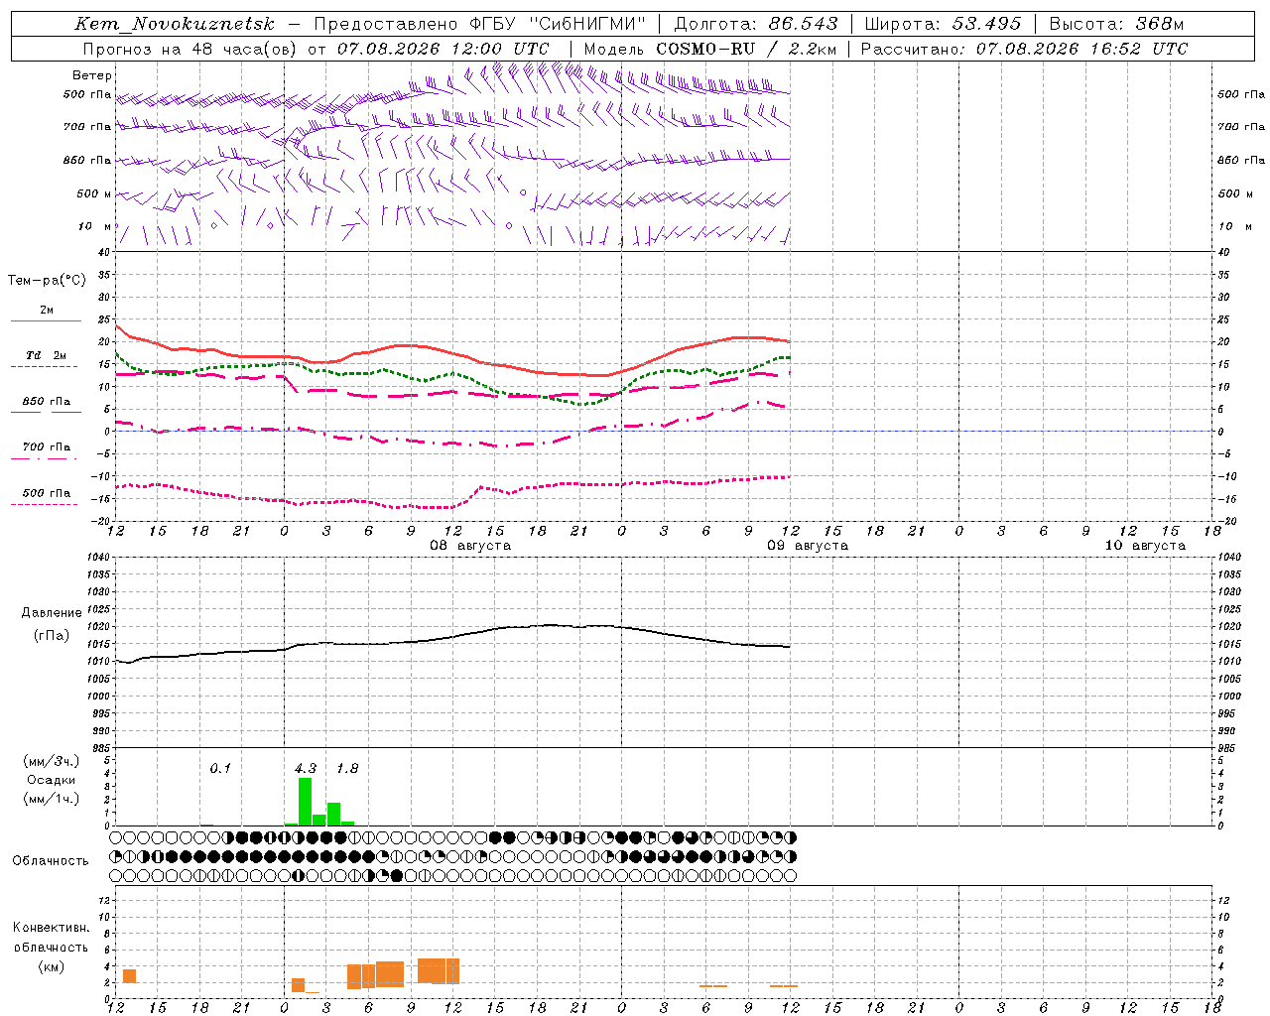1270x1016 pixels.
Task: Click the 500 гПа temperature legend entry
Action: tap(47, 493)
